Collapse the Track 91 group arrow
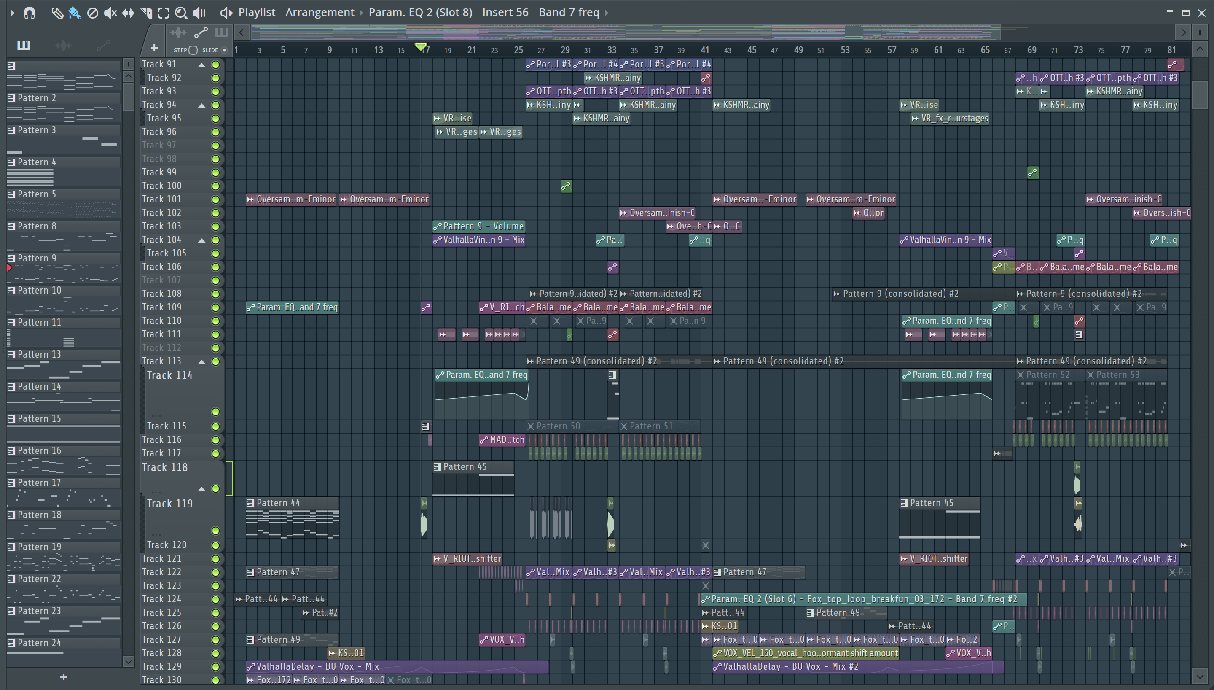 point(202,65)
